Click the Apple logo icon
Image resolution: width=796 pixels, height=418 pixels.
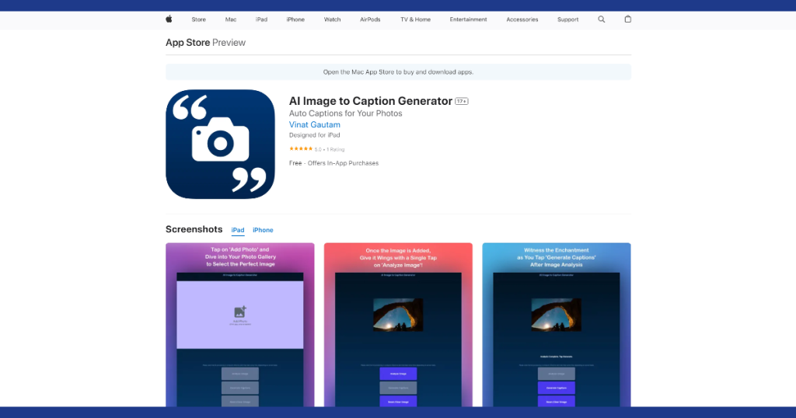click(x=169, y=19)
